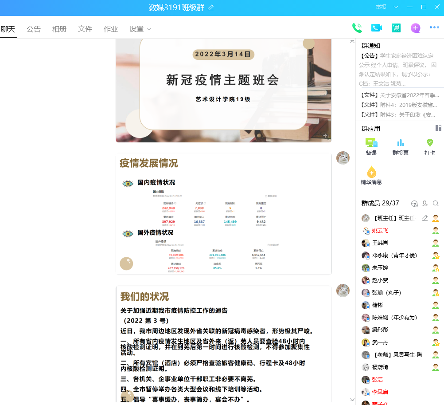Open the 课 class lesson icon
This screenshot has height=405, width=444.
(x=396, y=28)
